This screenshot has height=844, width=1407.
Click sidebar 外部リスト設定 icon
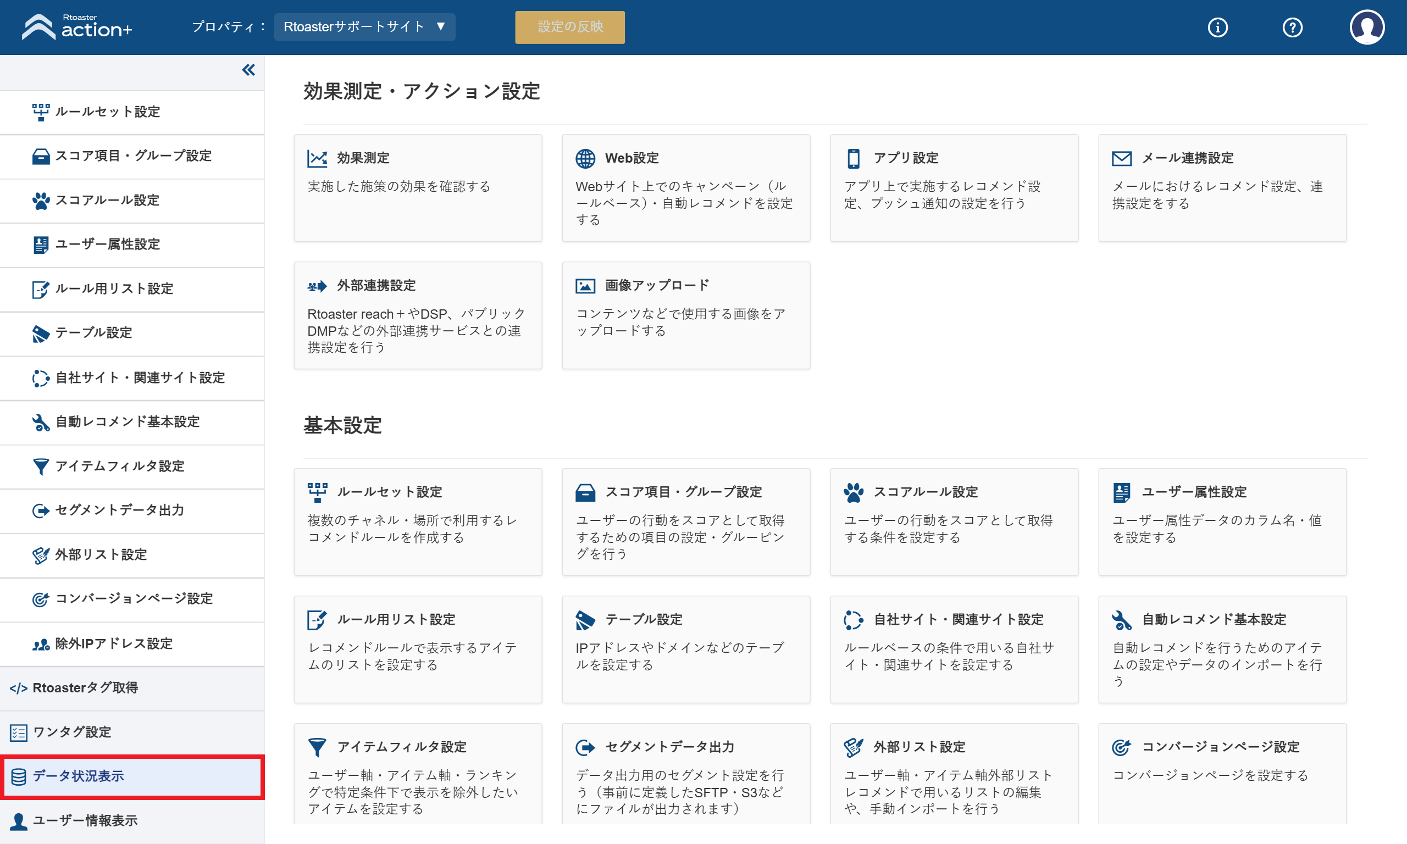(x=40, y=556)
